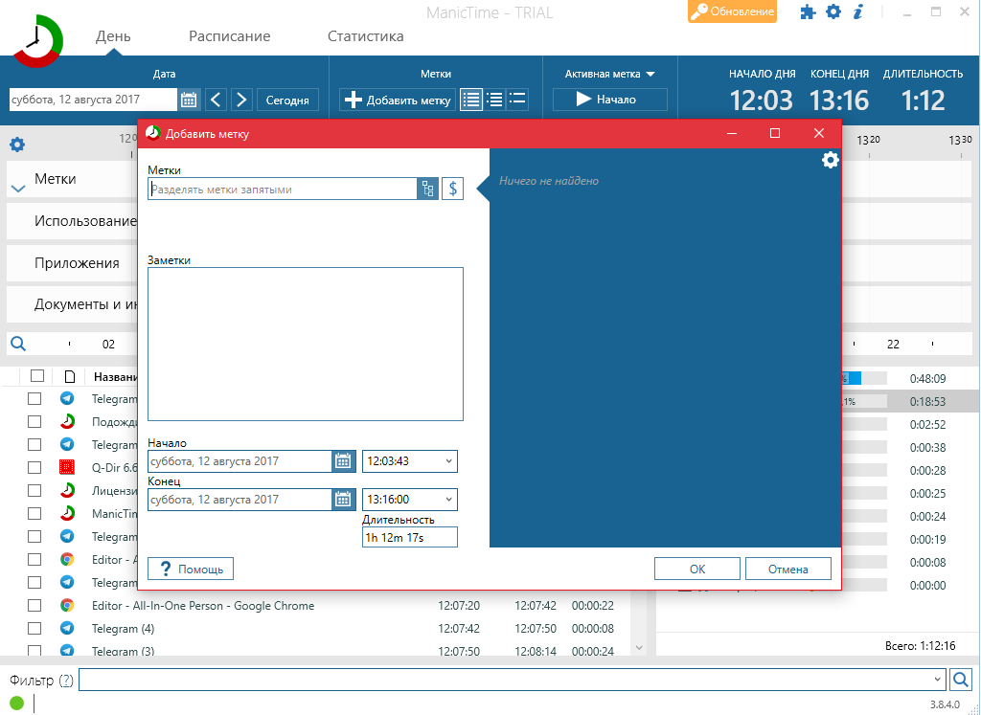Check the Лиценз row checkbox
Screen dimensions: 981x715
(34, 490)
